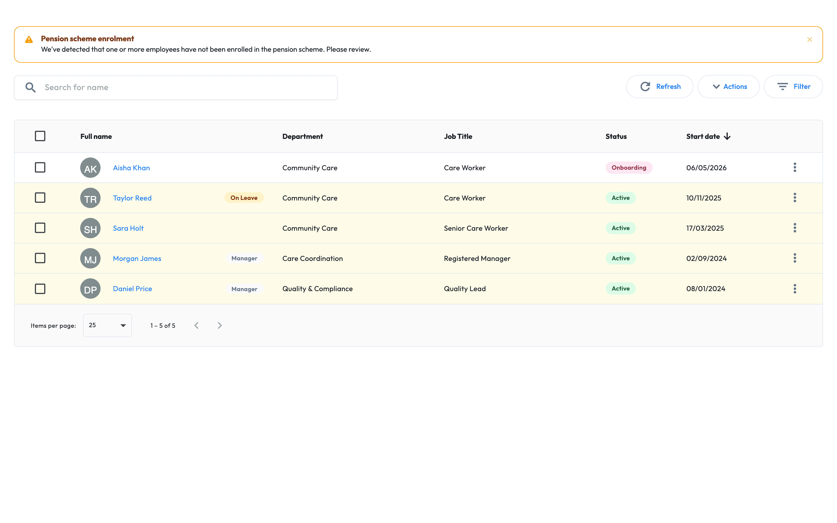Click the DP avatar
The height and width of the screenshot is (523, 837).
tap(90, 289)
